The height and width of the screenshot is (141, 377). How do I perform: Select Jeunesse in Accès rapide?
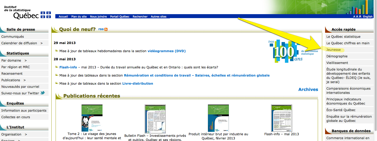[x=333, y=50]
